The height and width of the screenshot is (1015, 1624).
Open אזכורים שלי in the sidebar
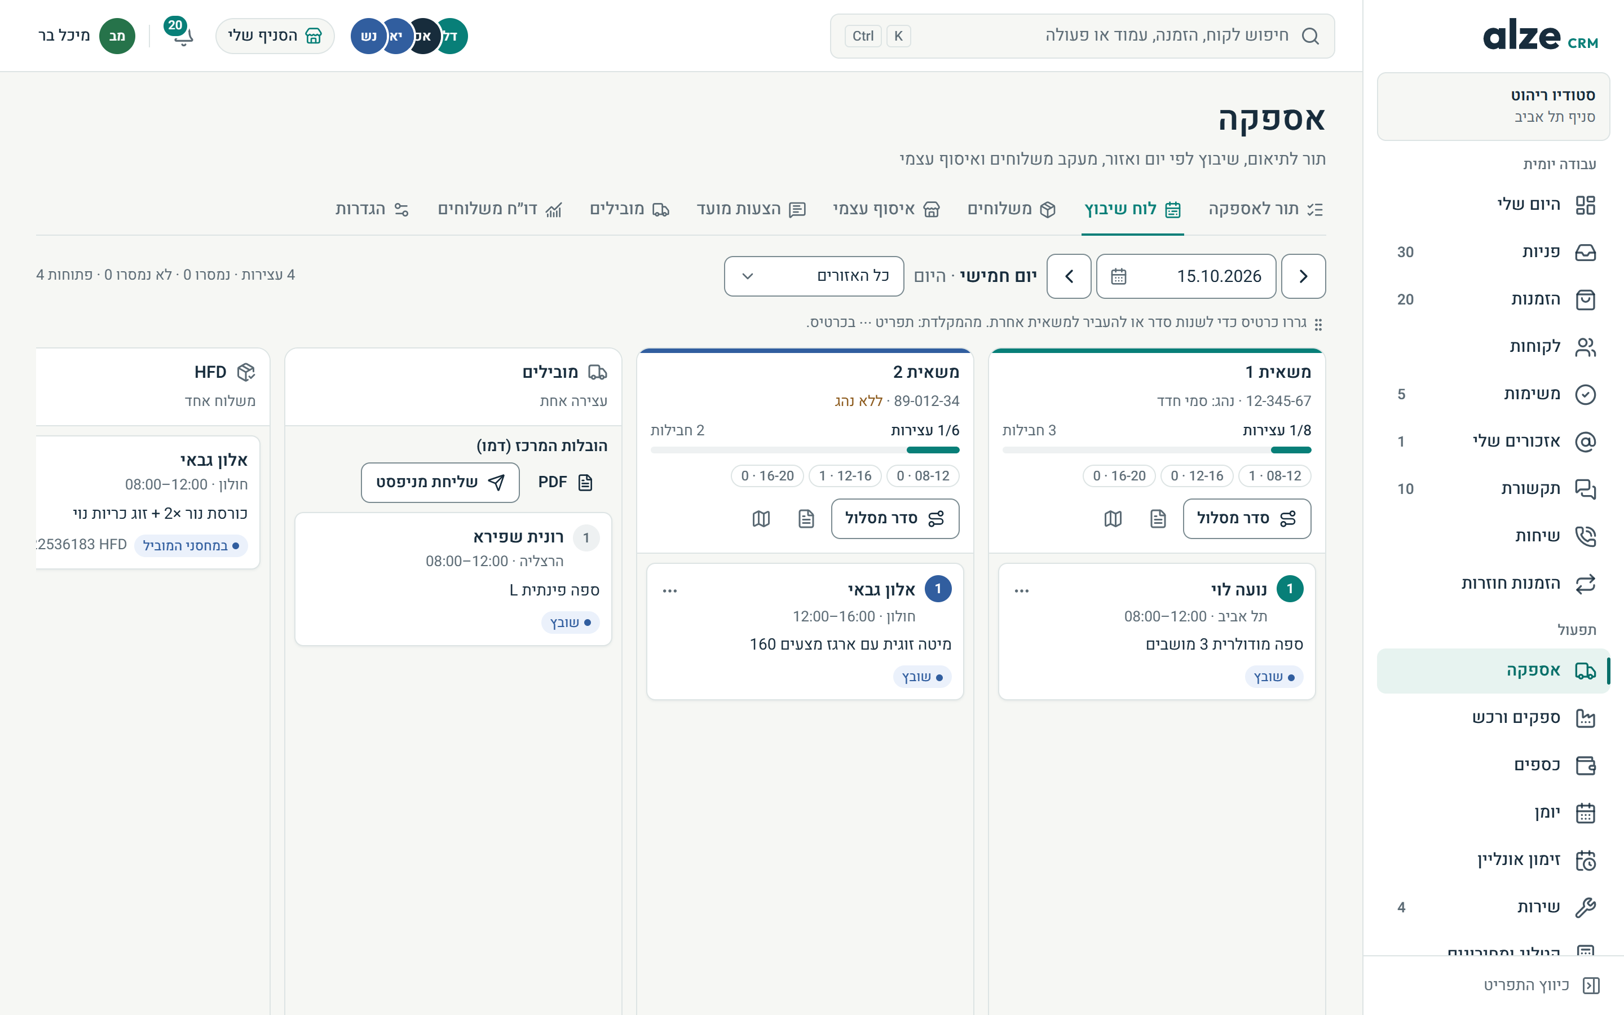pos(1493,441)
